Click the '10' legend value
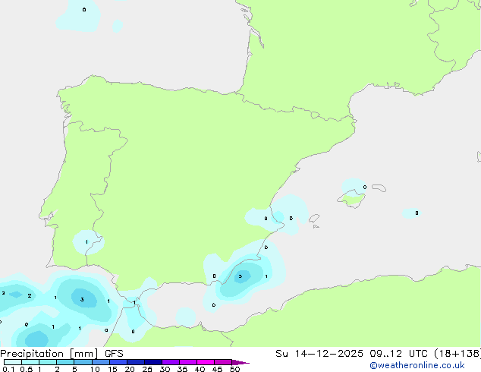 [95, 369]
